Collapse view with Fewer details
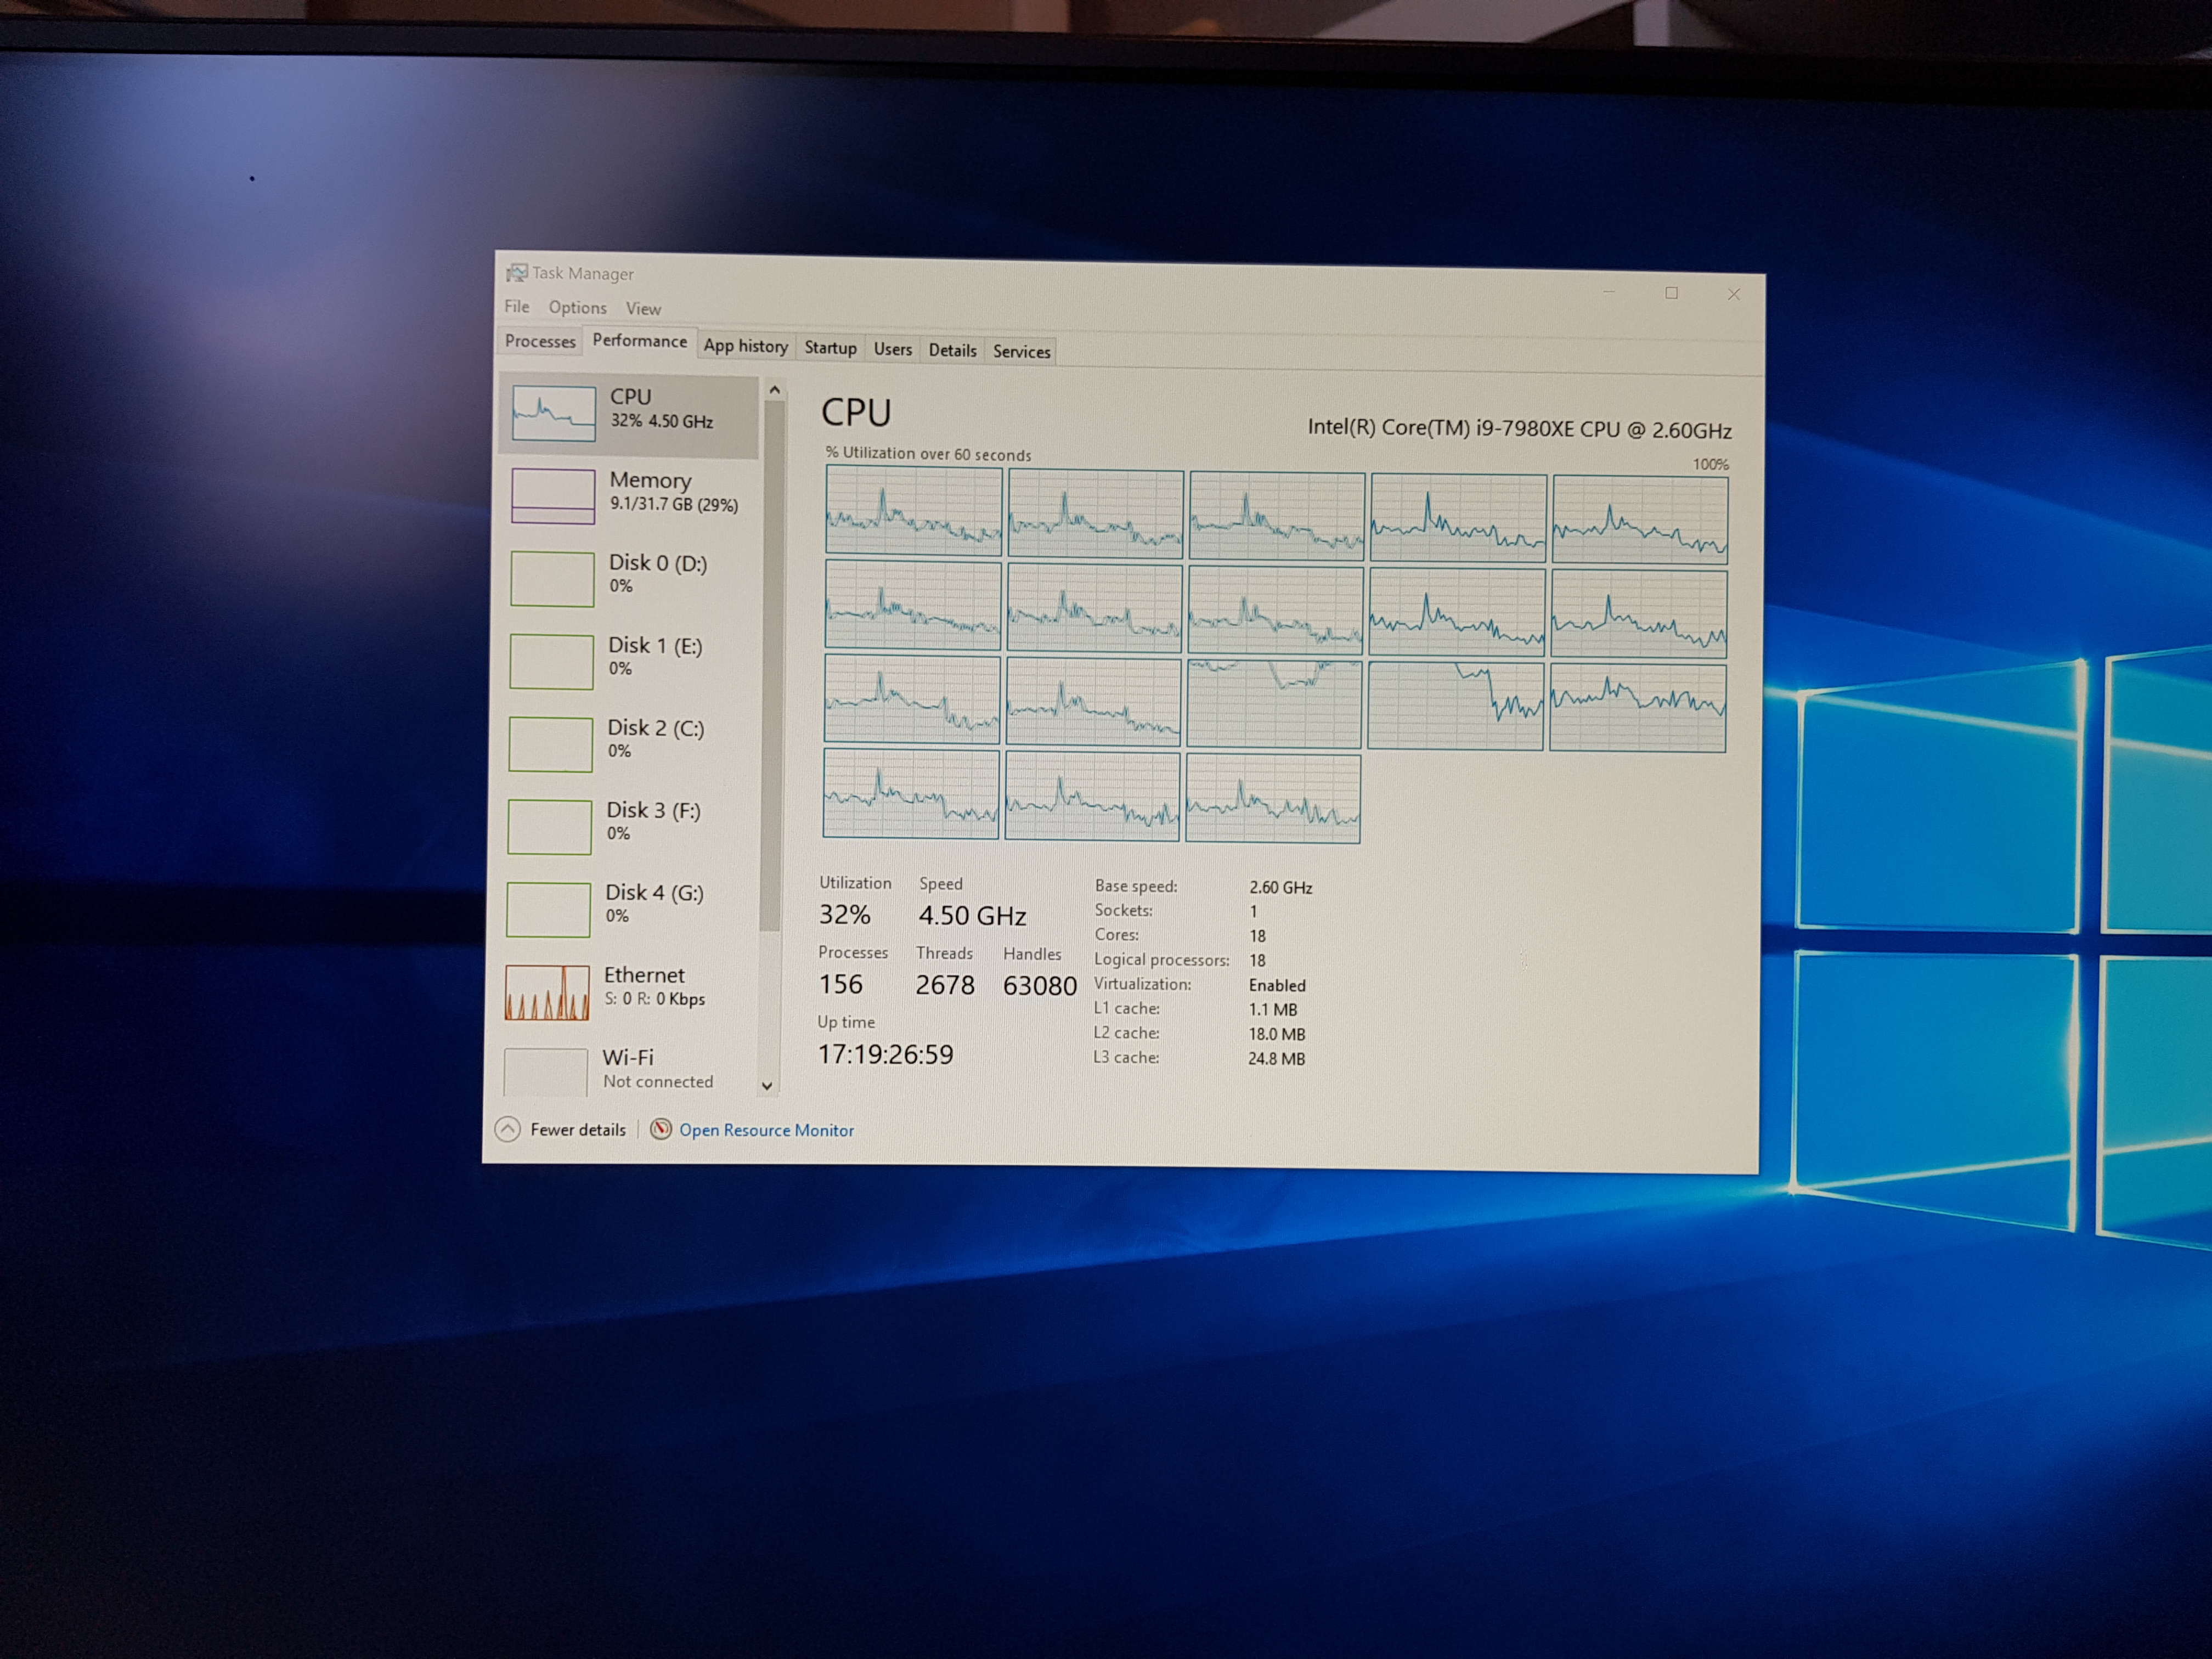 [577, 1129]
